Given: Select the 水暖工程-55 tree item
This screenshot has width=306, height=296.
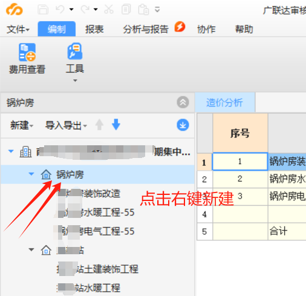Looking at the screenshot, I should click(x=96, y=212).
